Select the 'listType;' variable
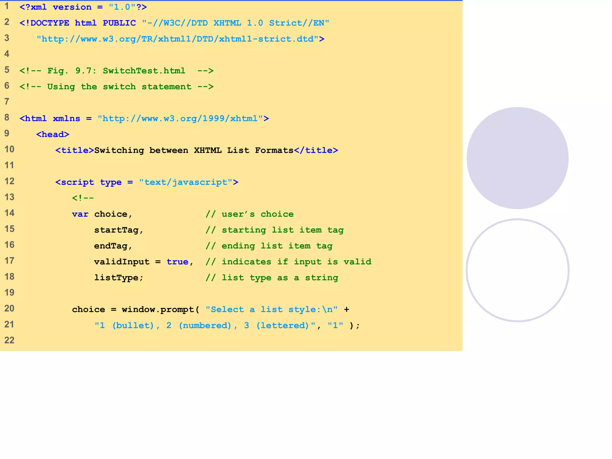 coord(119,278)
